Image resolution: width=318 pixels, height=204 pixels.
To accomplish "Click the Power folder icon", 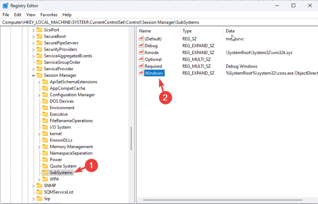I will [x=45, y=160].
